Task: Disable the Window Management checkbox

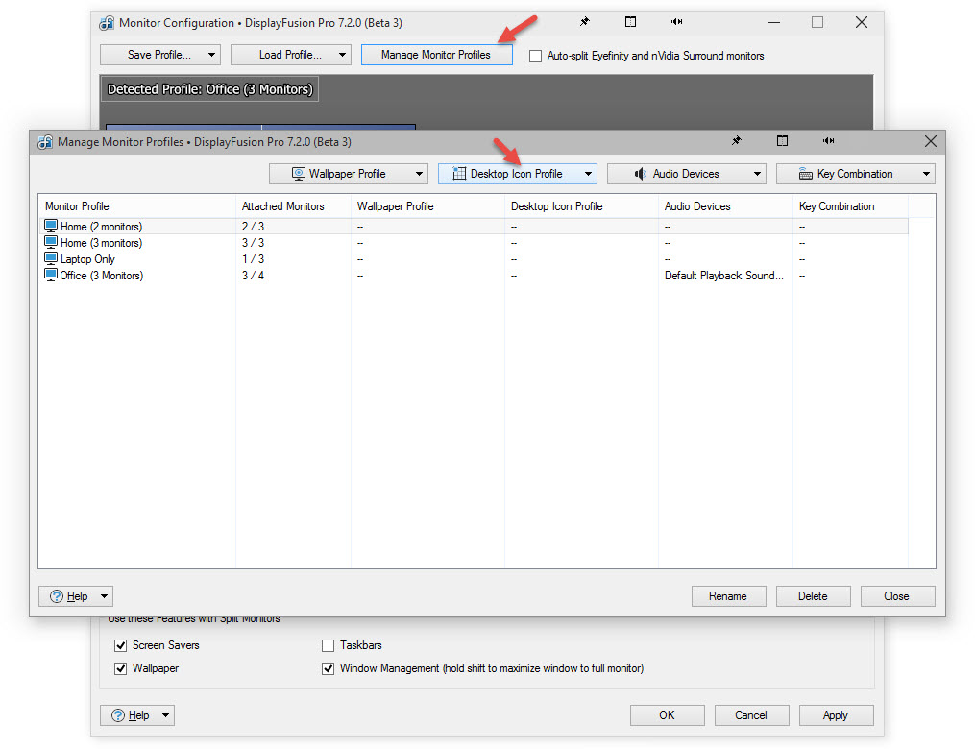Action: click(x=329, y=668)
